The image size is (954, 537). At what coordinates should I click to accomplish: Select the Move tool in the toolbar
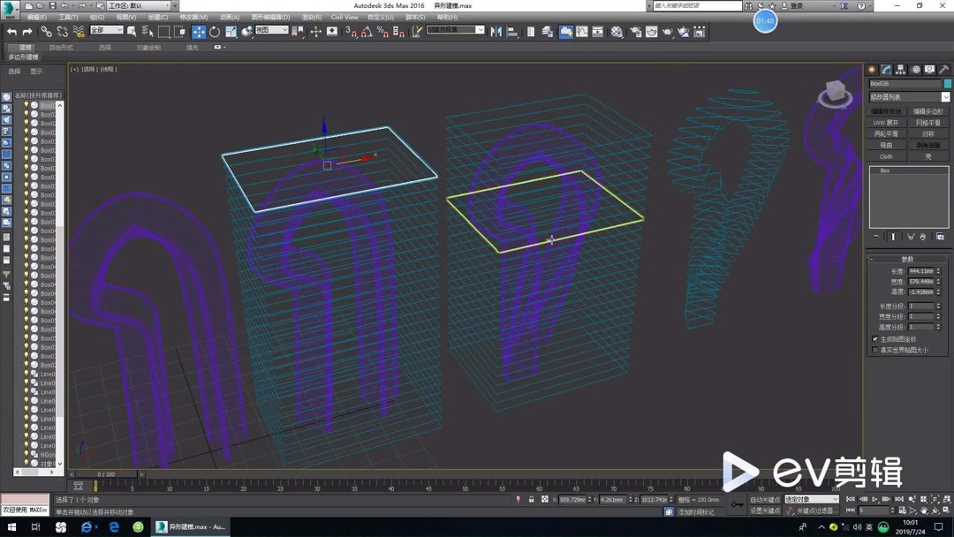198,32
